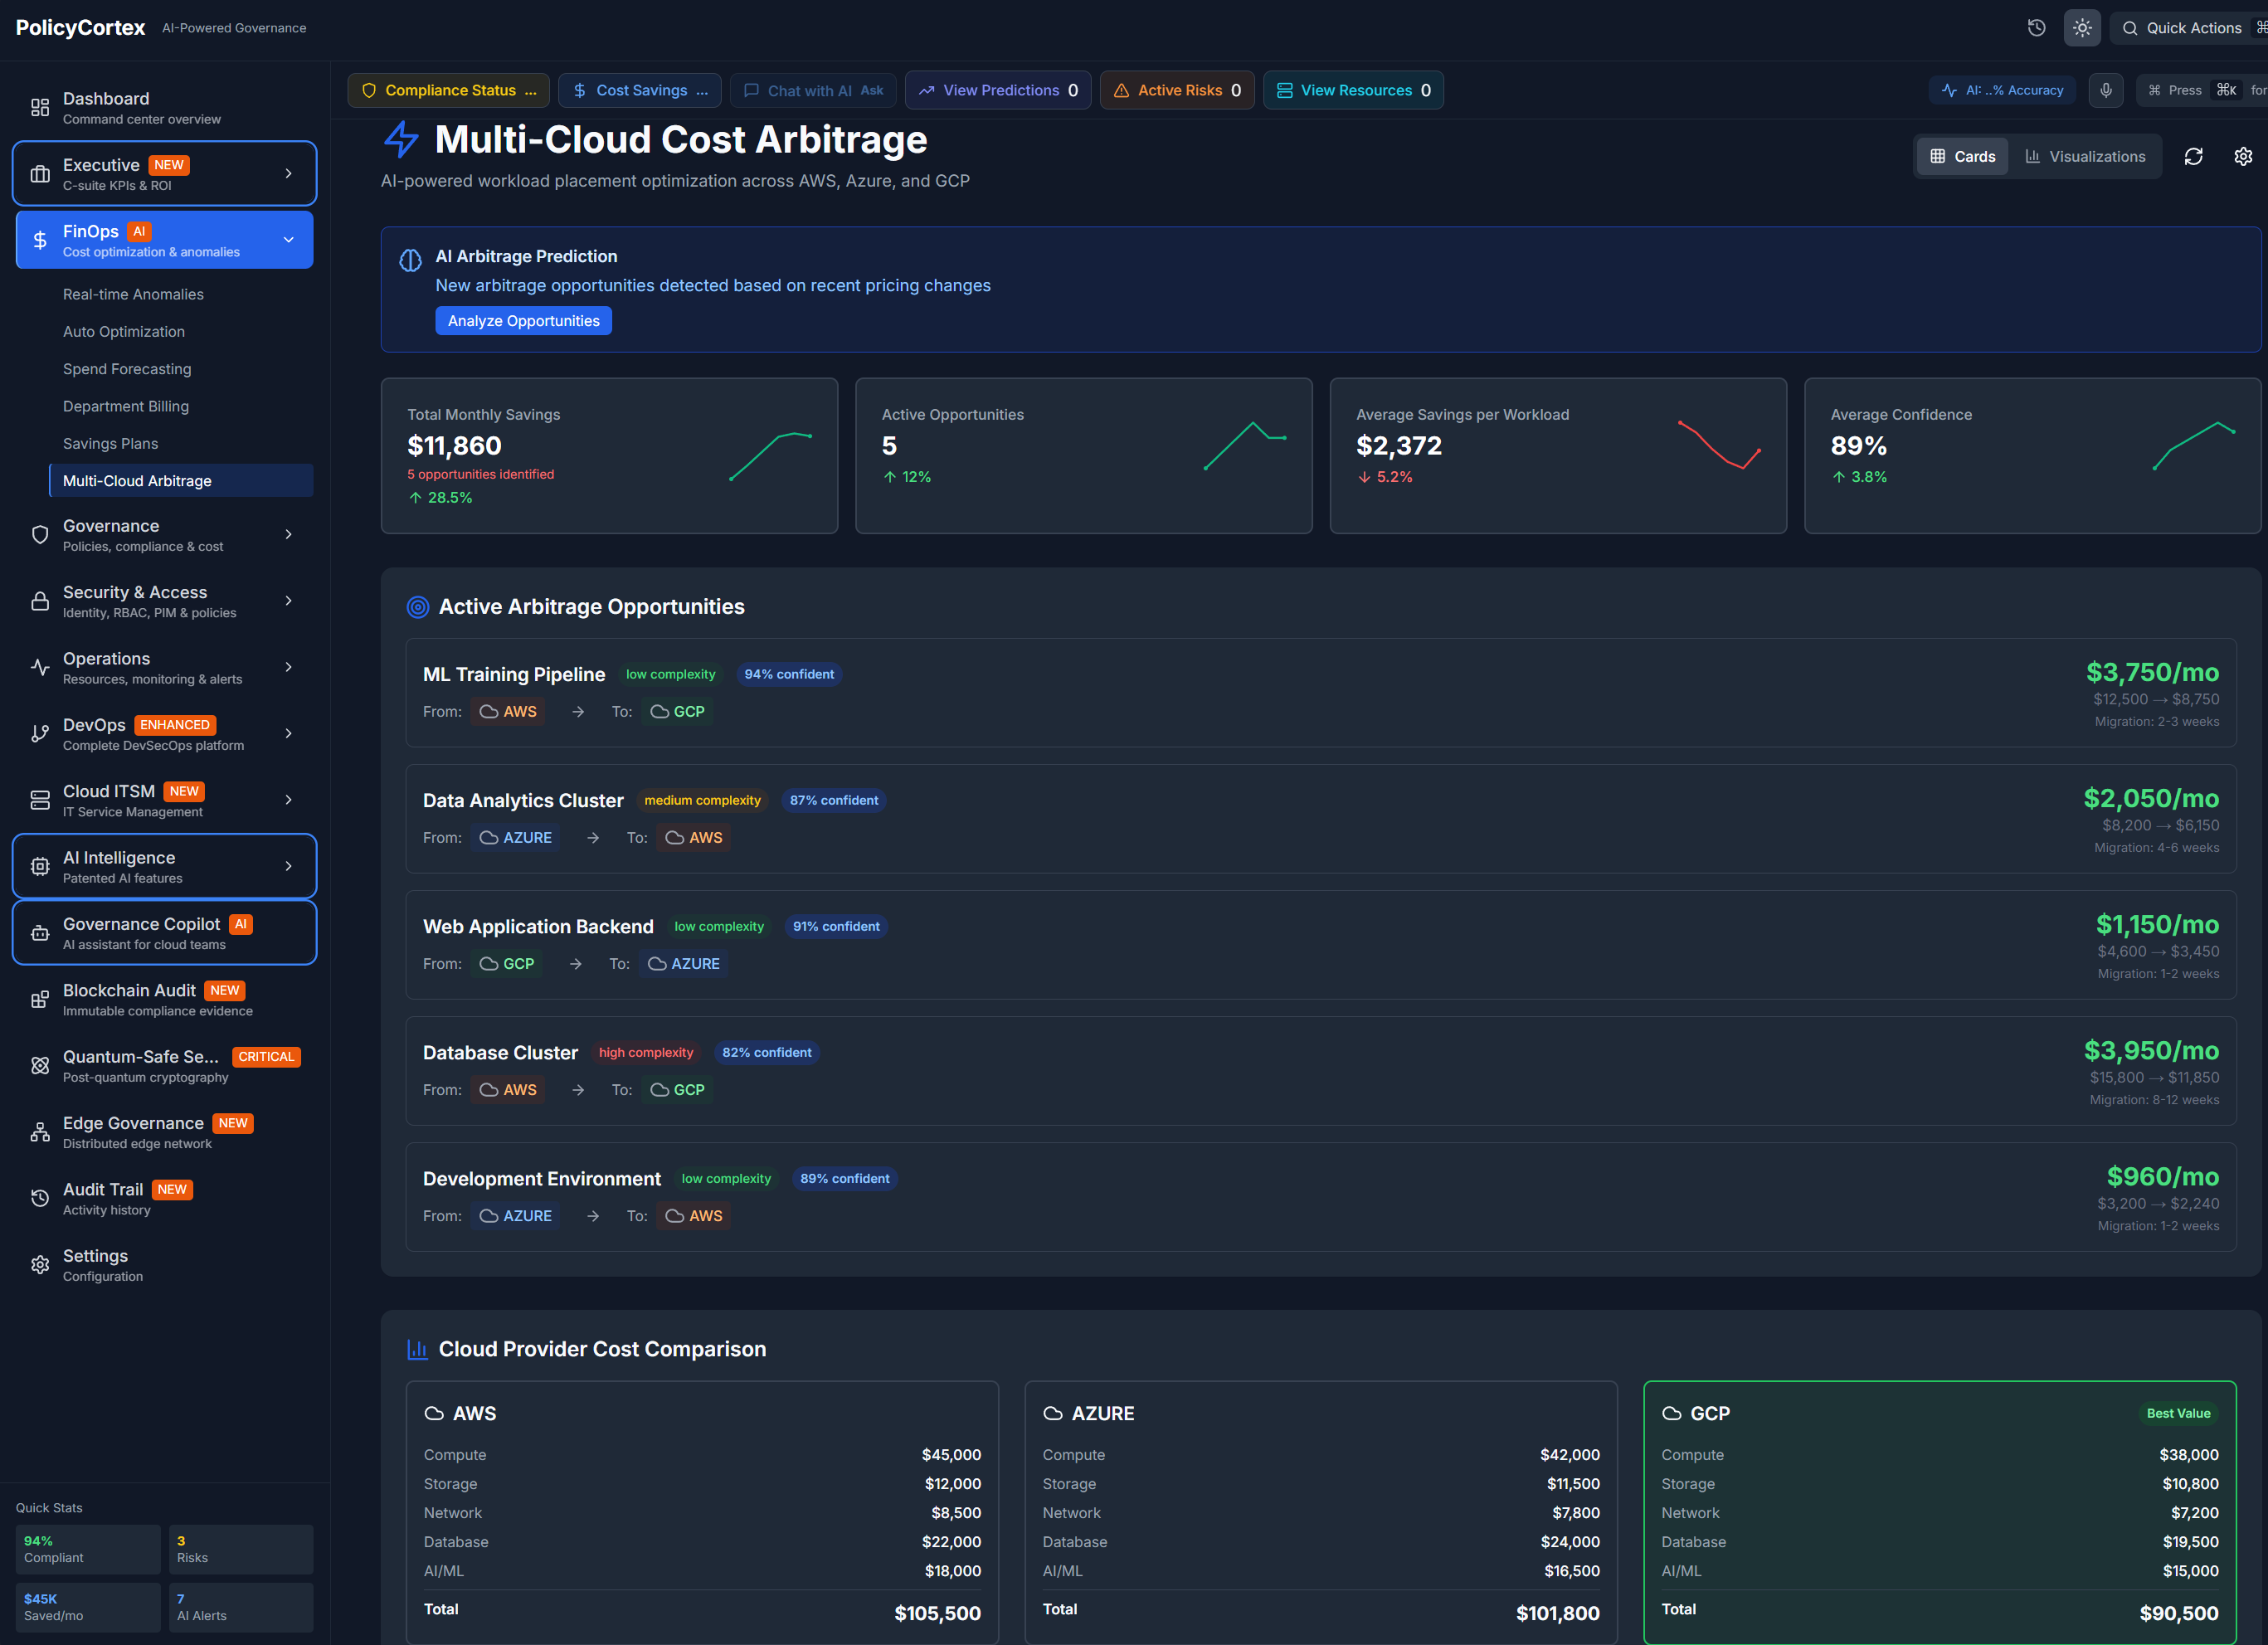Open Chat with AI
2268x1645 pixels.
tap(813, 90)
